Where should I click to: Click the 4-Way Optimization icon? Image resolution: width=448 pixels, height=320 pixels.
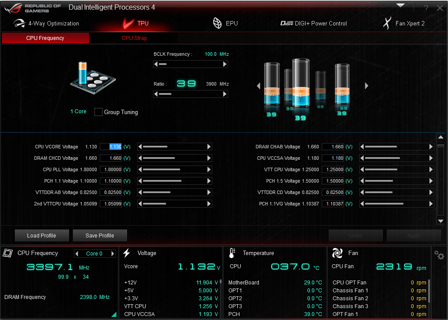coord(19,23)
